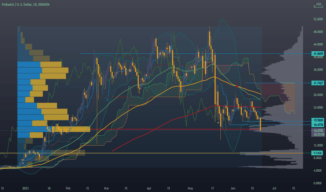Click the 36.0000 axis value
The height and width of the screenshot is (192, 326).
(x=318, y=69)
